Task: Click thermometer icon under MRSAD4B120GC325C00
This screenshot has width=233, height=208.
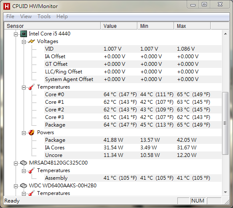Action: pos(32,170)
